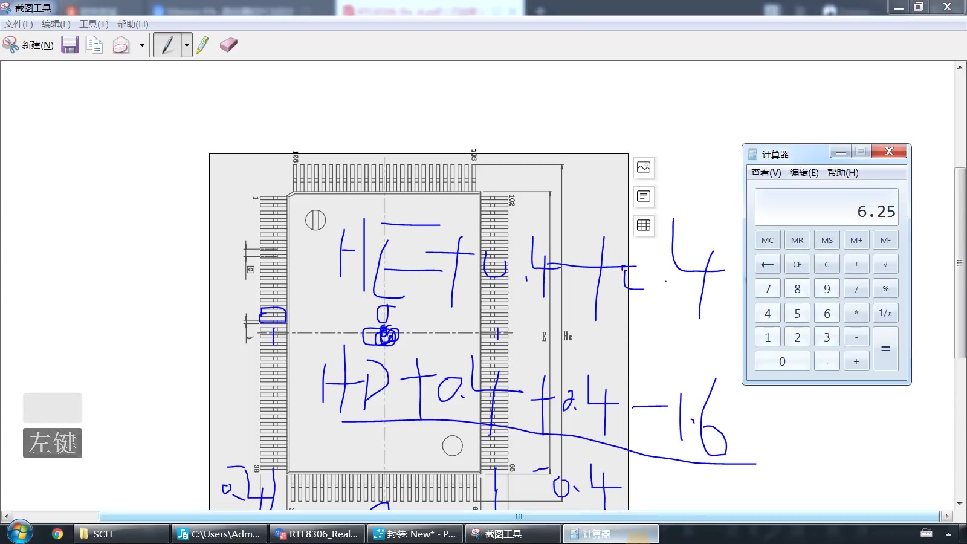Click the image icon beside the drawing
Viewport: 967px width, 544px height.
pos(644,167)
